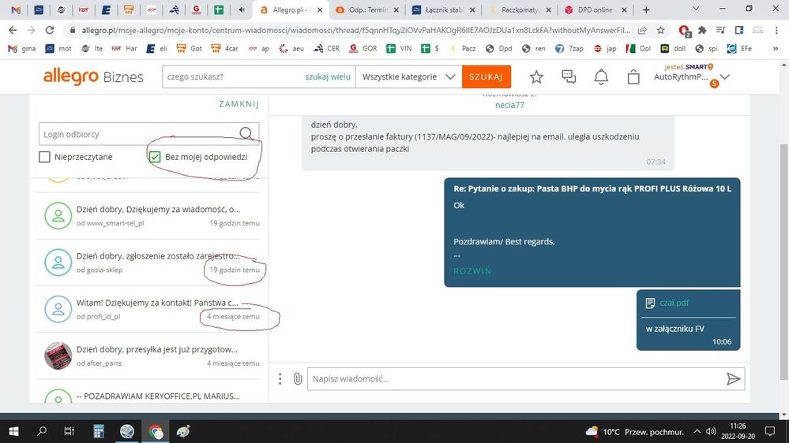
Task: Open the czai.pdf attachment
Action: [x=674, y=303]
